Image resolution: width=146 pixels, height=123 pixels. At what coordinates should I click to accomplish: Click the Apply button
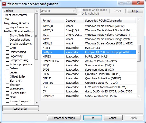tap(134, 118)
